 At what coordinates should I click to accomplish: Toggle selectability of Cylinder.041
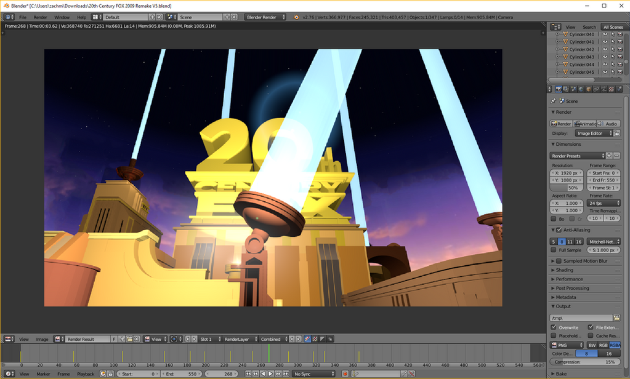613,42
